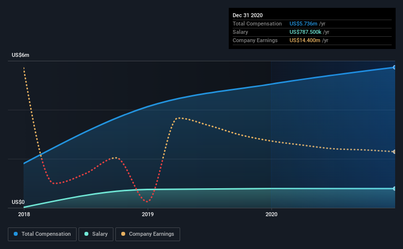
Task: Click the 2018 x-axis label
Action: coord(24,214)
